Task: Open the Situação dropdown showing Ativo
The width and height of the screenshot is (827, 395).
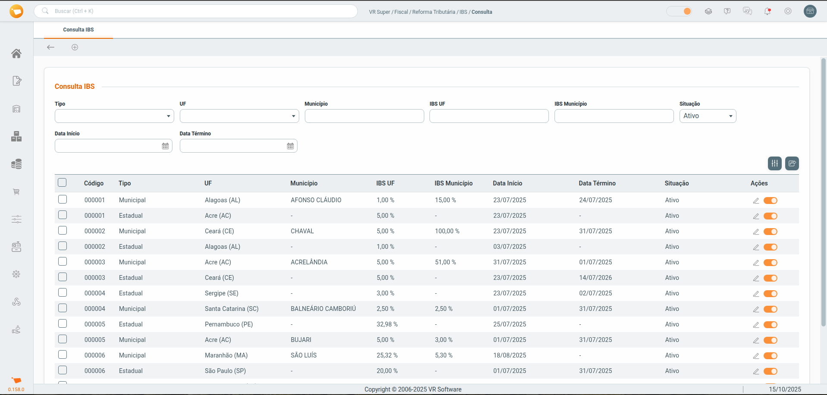Action: coord(708,116)
